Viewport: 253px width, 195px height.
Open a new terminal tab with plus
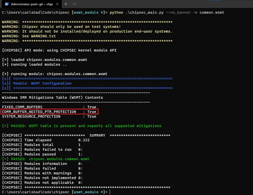point(66,4)
